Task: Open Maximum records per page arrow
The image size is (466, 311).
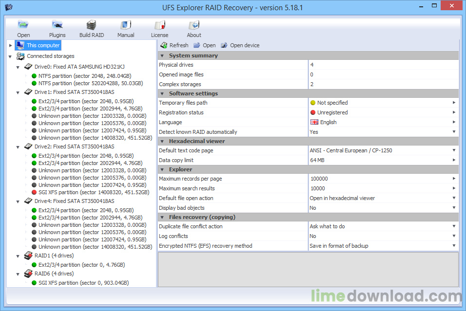Action: click(454, 179)
